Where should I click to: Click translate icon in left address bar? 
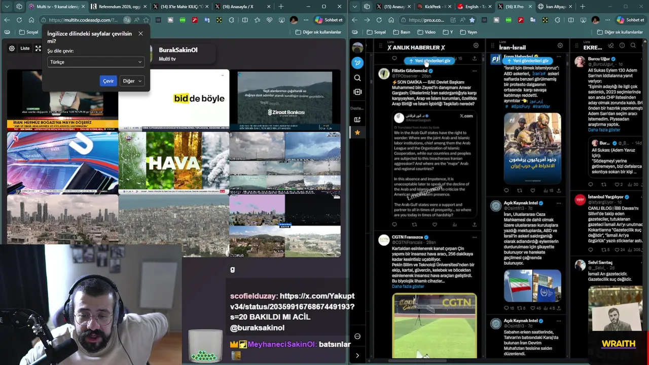(127, 20)
